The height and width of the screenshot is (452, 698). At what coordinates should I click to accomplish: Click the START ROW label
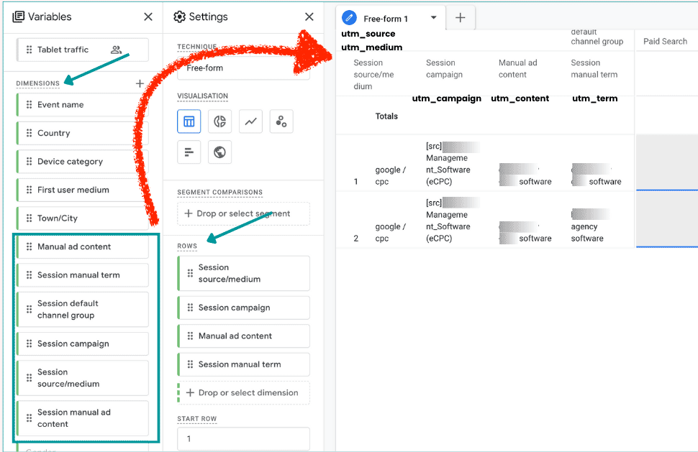[x=196, y=419]
